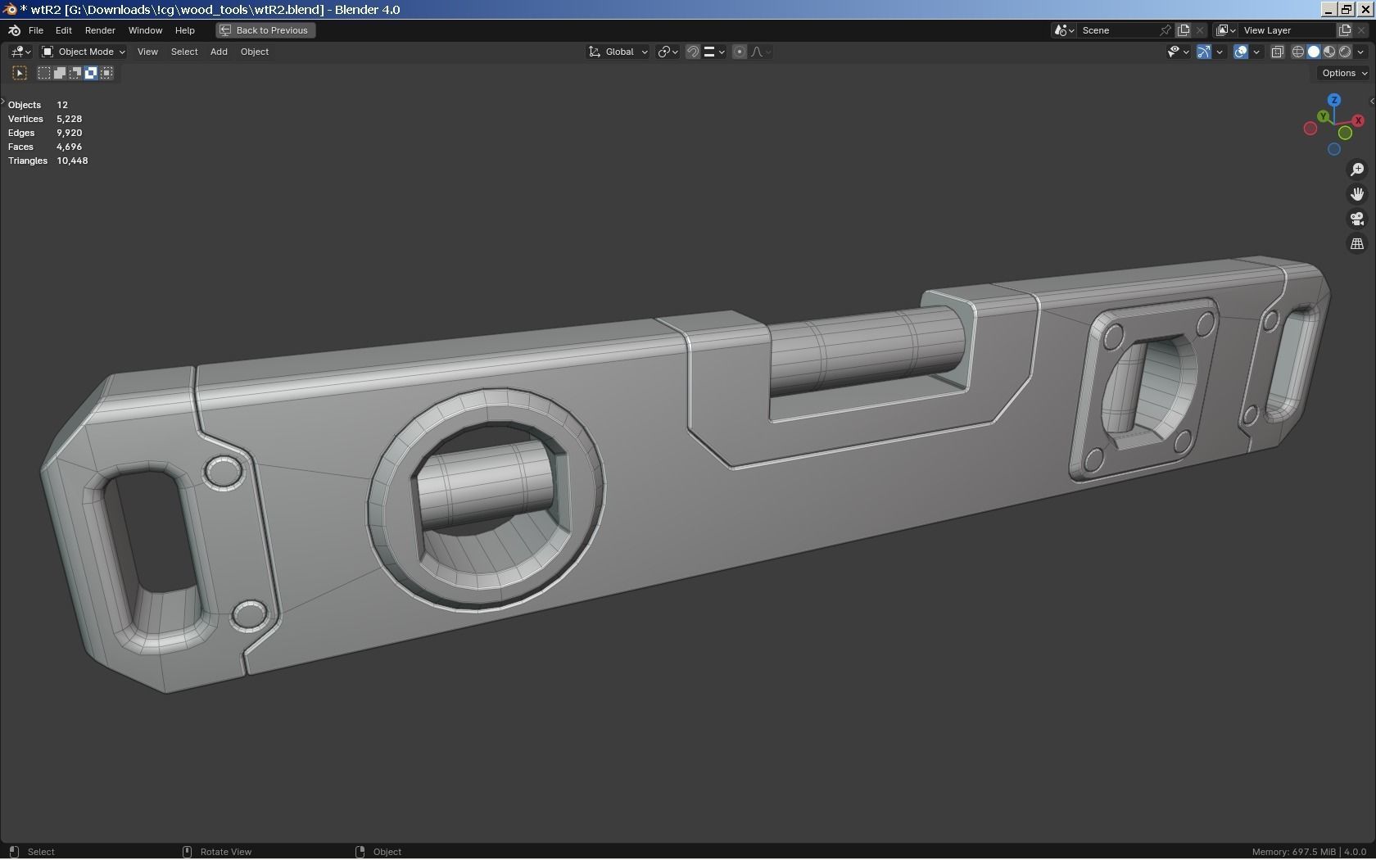Image resolution: width=1376 pixels, height=860 pixels.
Task: Open proportional editing falloff dropdown
Action: [760, 52]
